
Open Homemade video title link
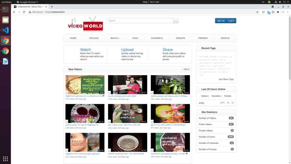126,154
